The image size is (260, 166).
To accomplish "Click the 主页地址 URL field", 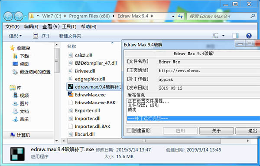I will (209, 71).
